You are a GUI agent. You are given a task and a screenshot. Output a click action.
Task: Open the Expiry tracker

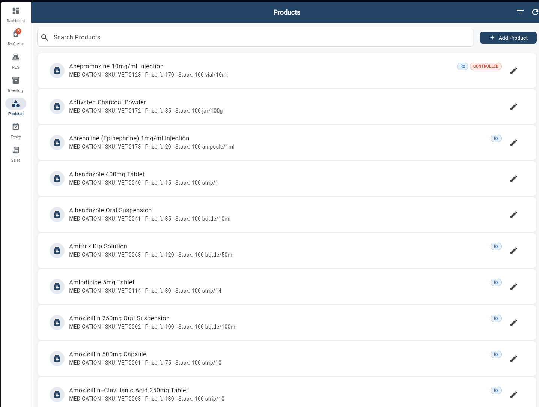click(15, 129)
